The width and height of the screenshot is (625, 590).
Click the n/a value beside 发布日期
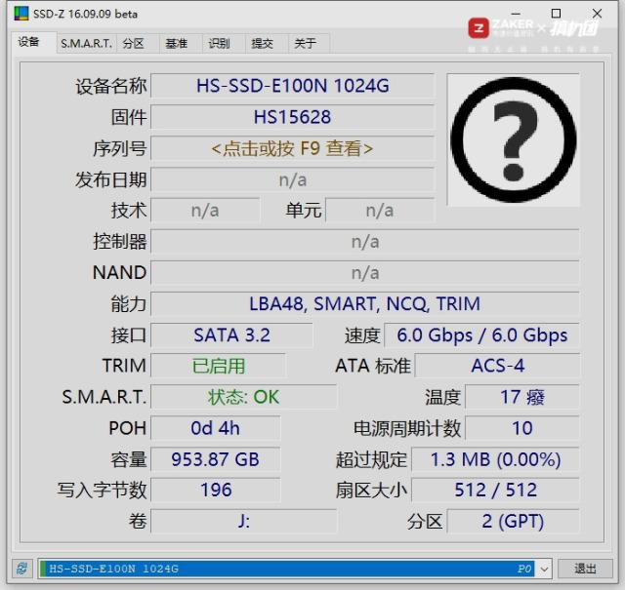tap(292, 180)
